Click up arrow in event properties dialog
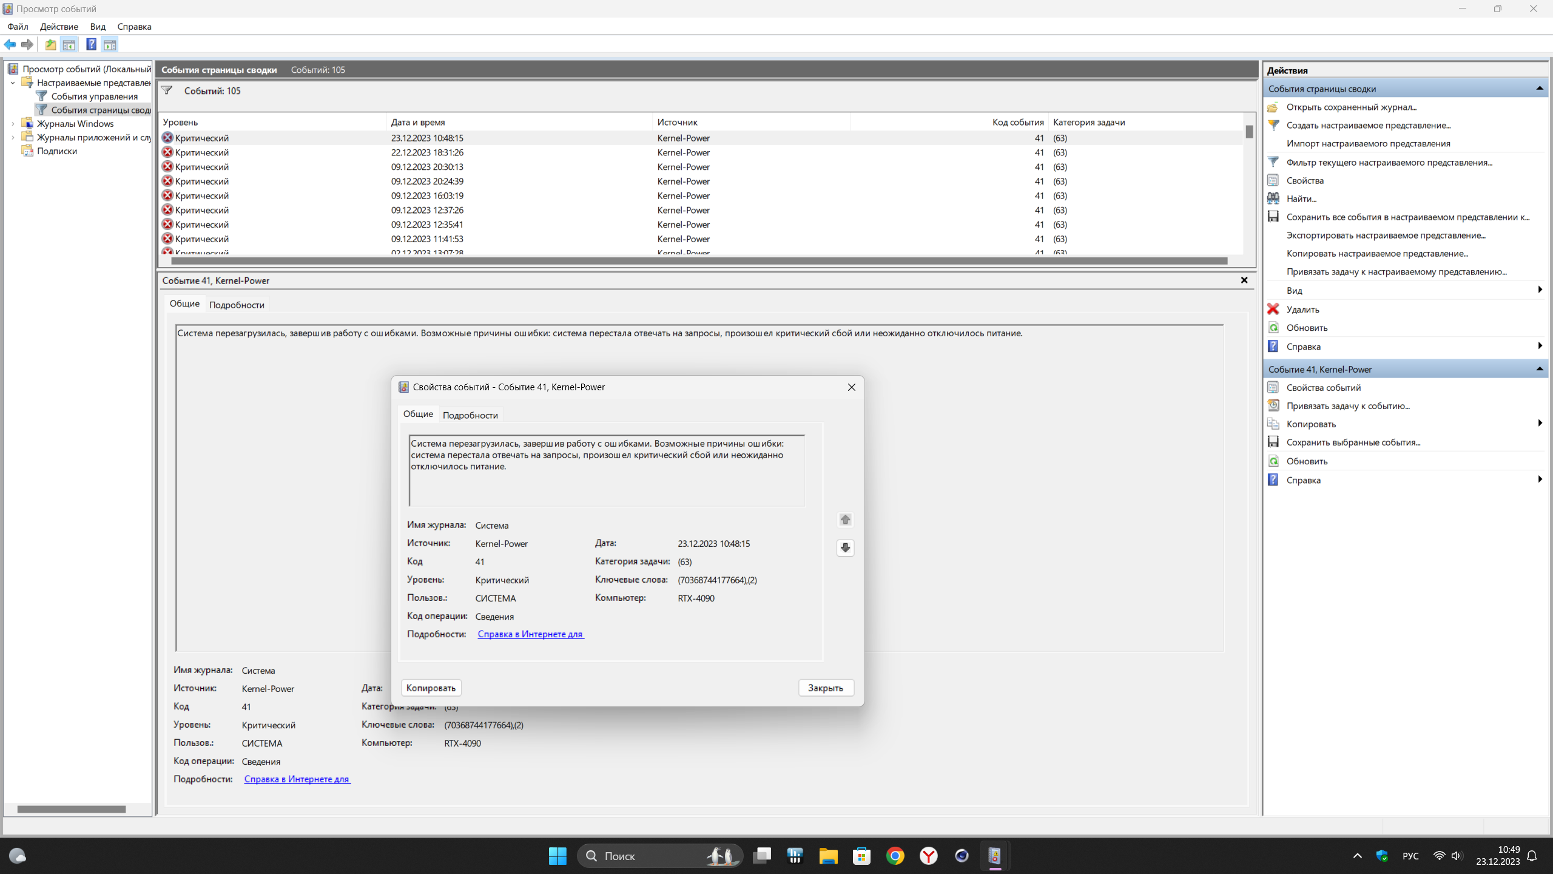The image size is (1553, 874). (845, 520)
